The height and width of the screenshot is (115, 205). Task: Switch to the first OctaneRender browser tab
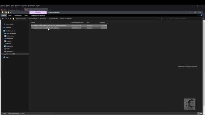point(12,10)
